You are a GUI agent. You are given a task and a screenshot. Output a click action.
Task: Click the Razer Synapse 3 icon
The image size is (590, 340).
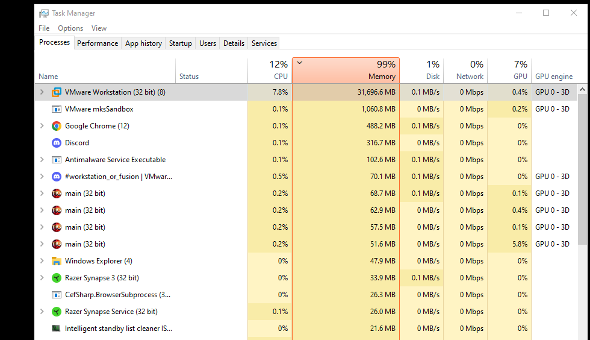tap(57, 278)
